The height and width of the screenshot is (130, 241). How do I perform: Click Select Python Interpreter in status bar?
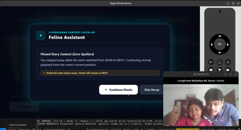(188, 129)
